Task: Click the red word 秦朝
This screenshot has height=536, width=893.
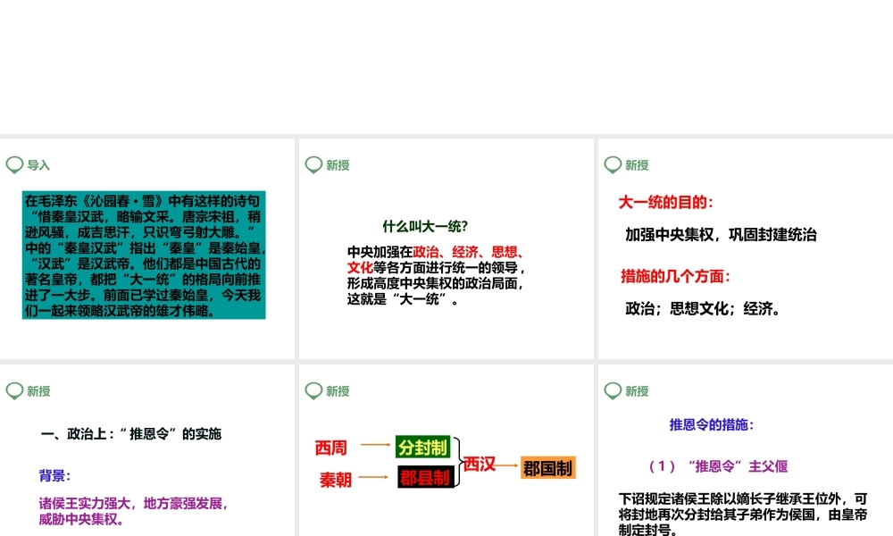Action: pos(336,481)
